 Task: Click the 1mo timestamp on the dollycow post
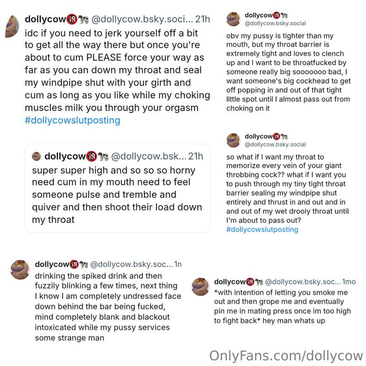point(349,282)
